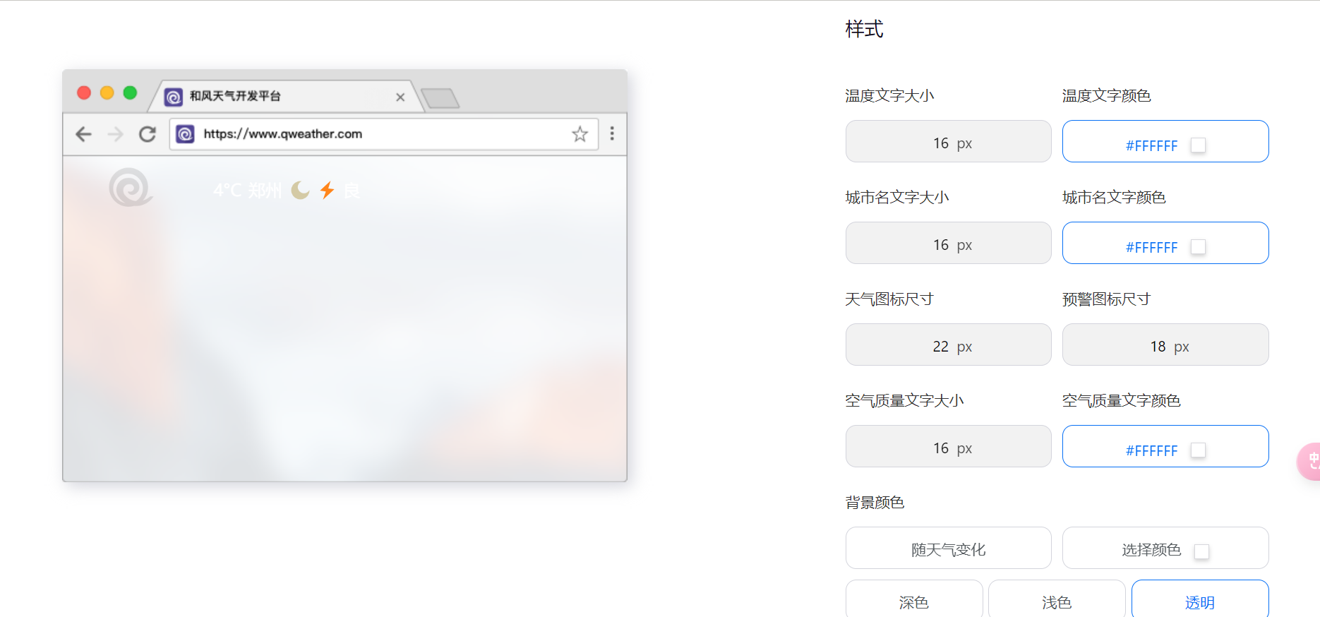Viewport: 1320px width, 617px height.
Task: Click the bookmark star icon
Action: pos(580,134)
